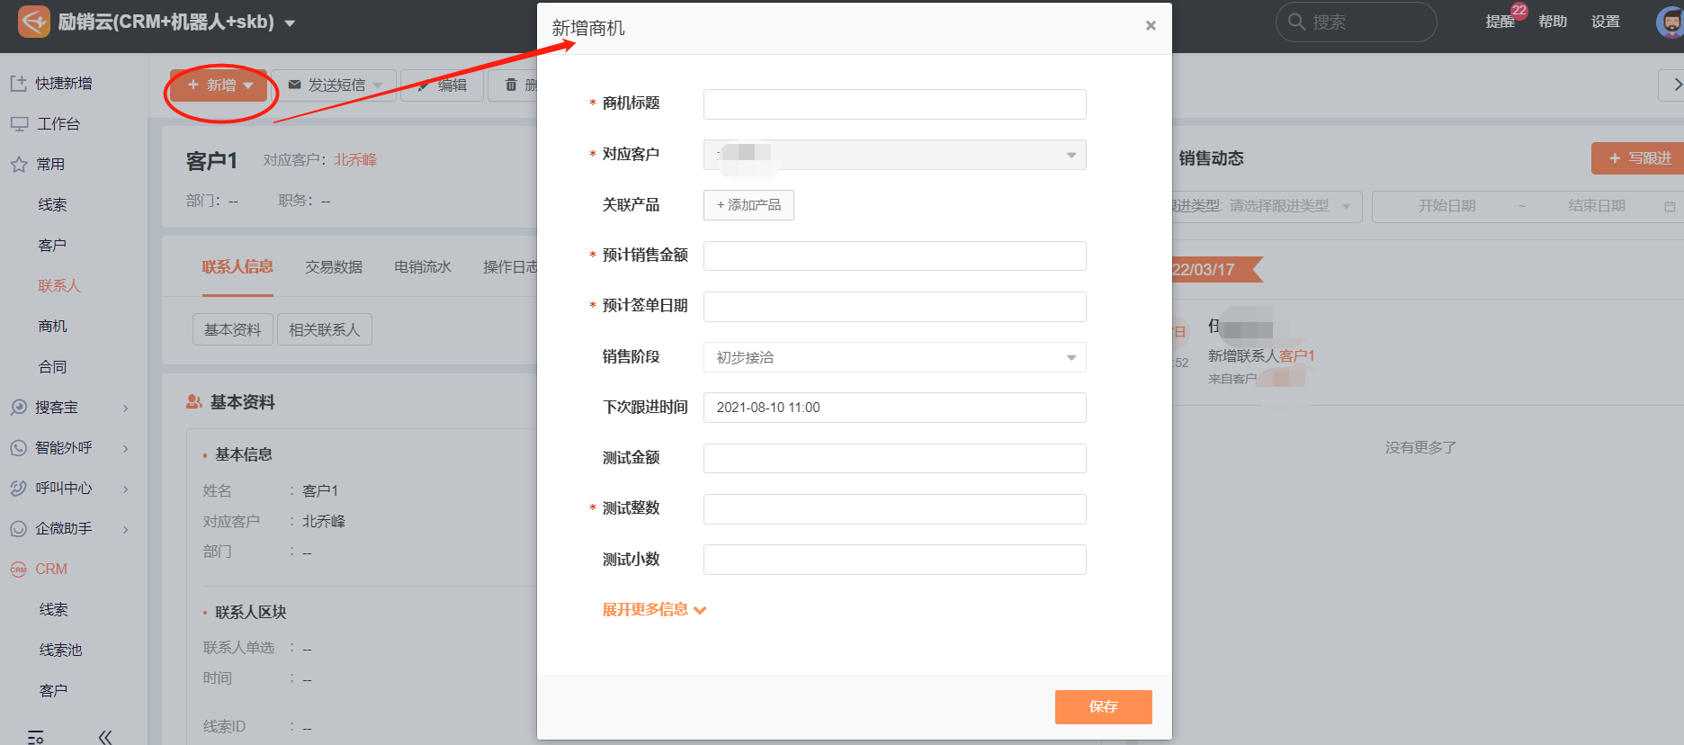Image resolution: width=1684 pixels, height=745 pixels.
Task: Switch to the 电销流水 tab
Action: point(423,267)
